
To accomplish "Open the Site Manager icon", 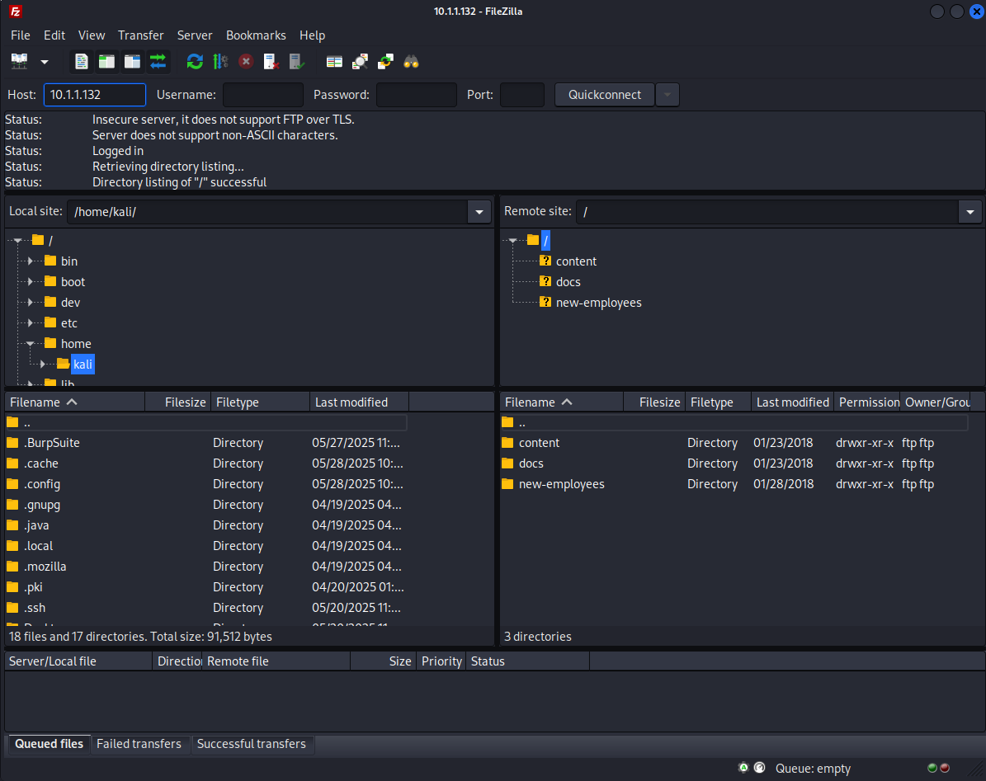I will (x=20, y=61).
